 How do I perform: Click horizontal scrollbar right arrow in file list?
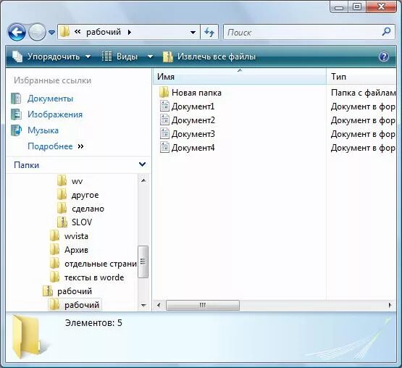click(390, 305)
